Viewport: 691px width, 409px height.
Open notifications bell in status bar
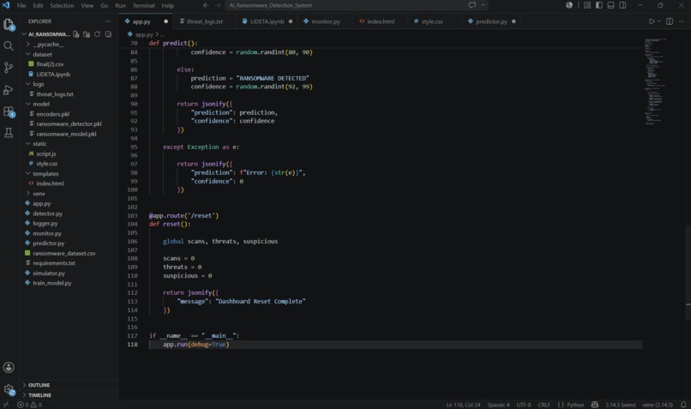click(x=683, y=405)
